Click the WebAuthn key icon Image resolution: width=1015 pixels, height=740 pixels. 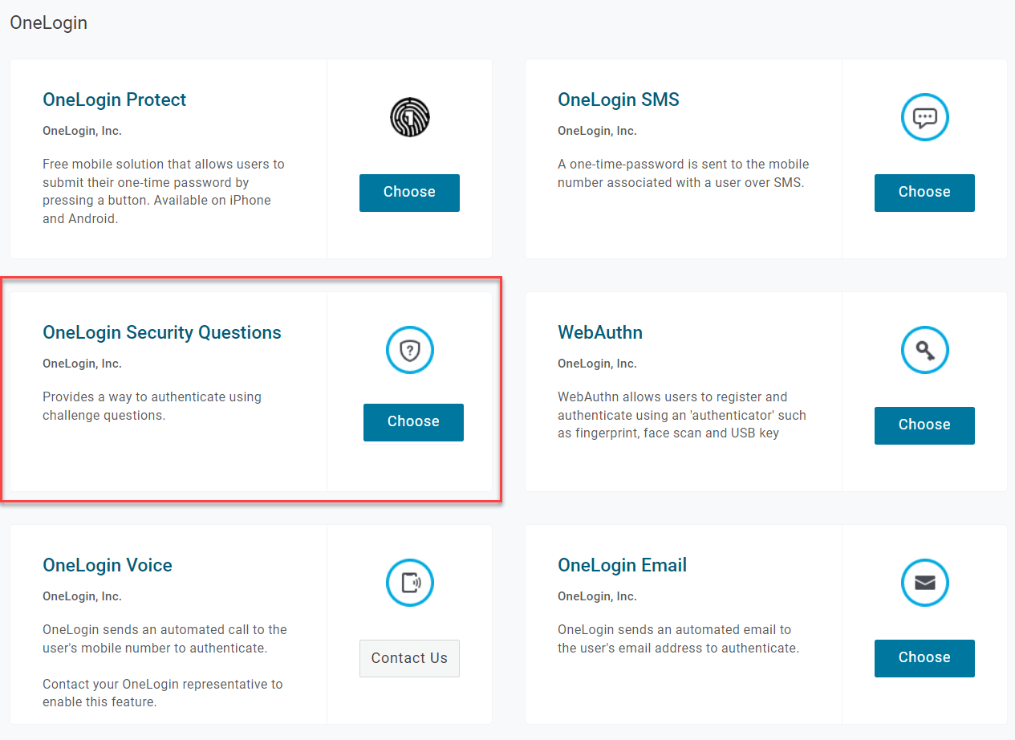(x=925, y=350)
